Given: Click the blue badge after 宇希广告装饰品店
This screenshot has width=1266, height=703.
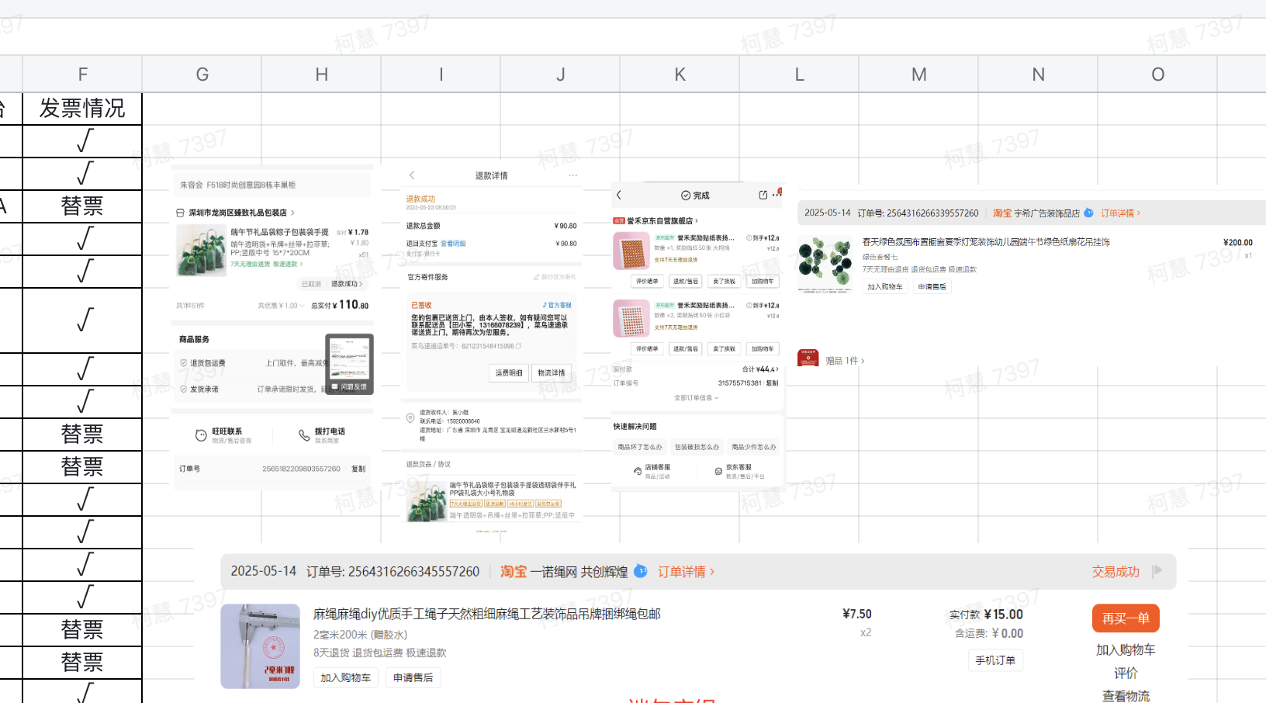Looking at the screenshot, I should pos(1089,213).
